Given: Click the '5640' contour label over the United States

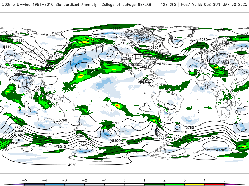Looking at the screenshot, I should (x=135, y=65).
